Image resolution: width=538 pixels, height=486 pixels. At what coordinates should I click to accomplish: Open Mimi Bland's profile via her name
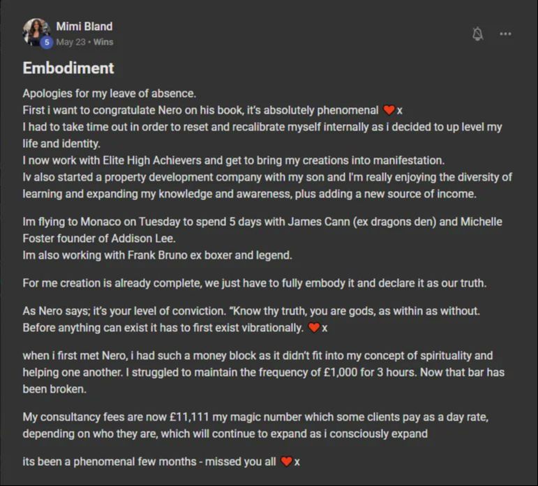pos(84,26)
